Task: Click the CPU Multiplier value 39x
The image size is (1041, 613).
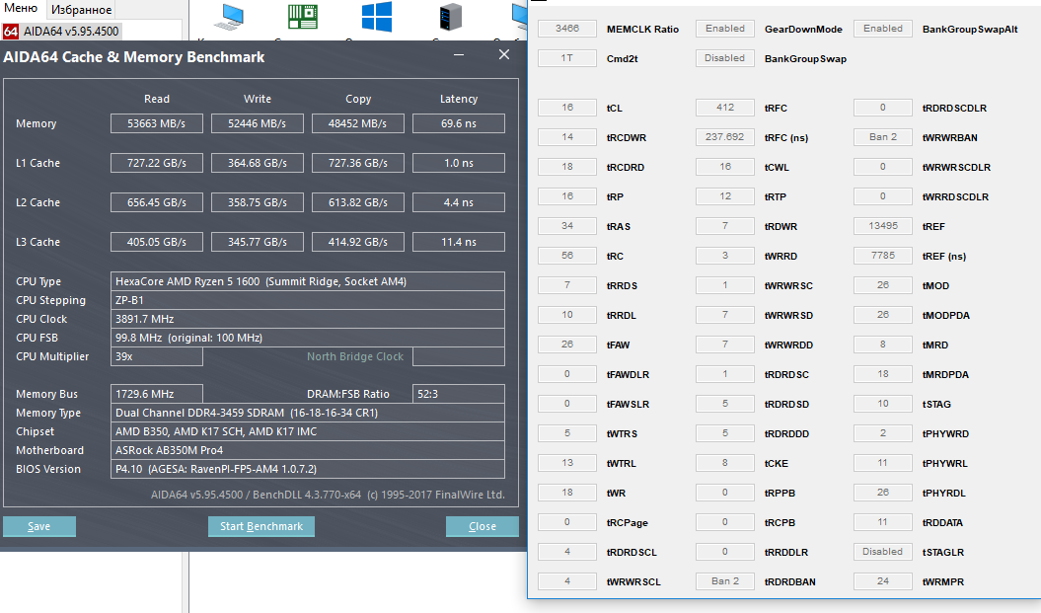Action: pos(157,356)
